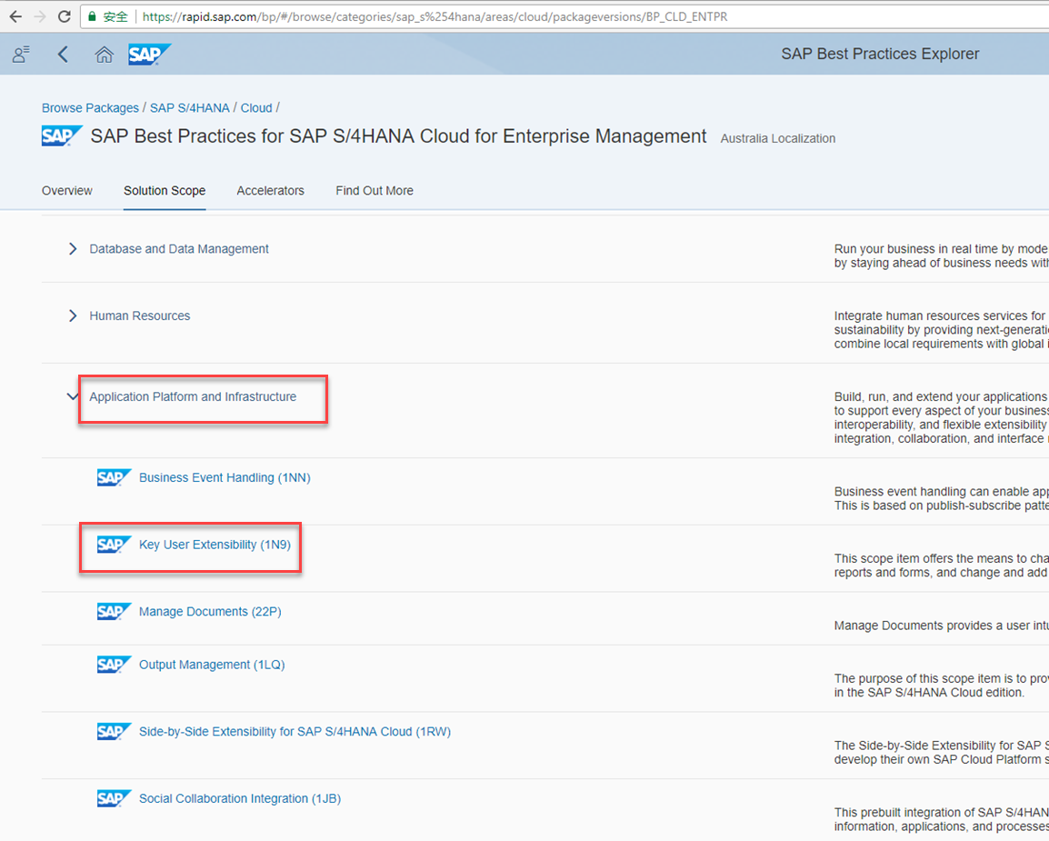Open Output Management (1LQ) link
The height and width of the screenshot is (841, 1049).
(x=212, y=665)
